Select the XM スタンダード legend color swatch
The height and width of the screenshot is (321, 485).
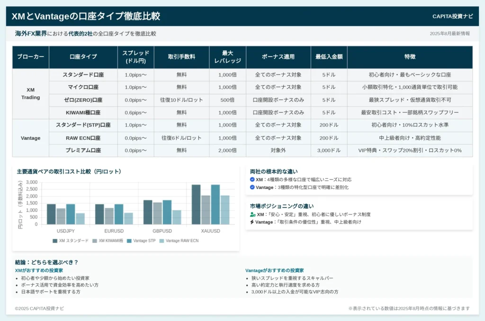pyautogui.click(x=55, y=241)
